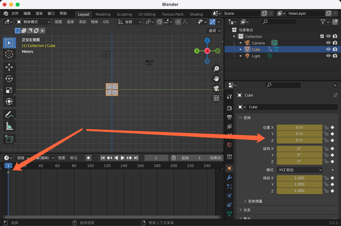341x226 pixels.
Task: Hide the Light in viewport
Action: click(328, 56)
